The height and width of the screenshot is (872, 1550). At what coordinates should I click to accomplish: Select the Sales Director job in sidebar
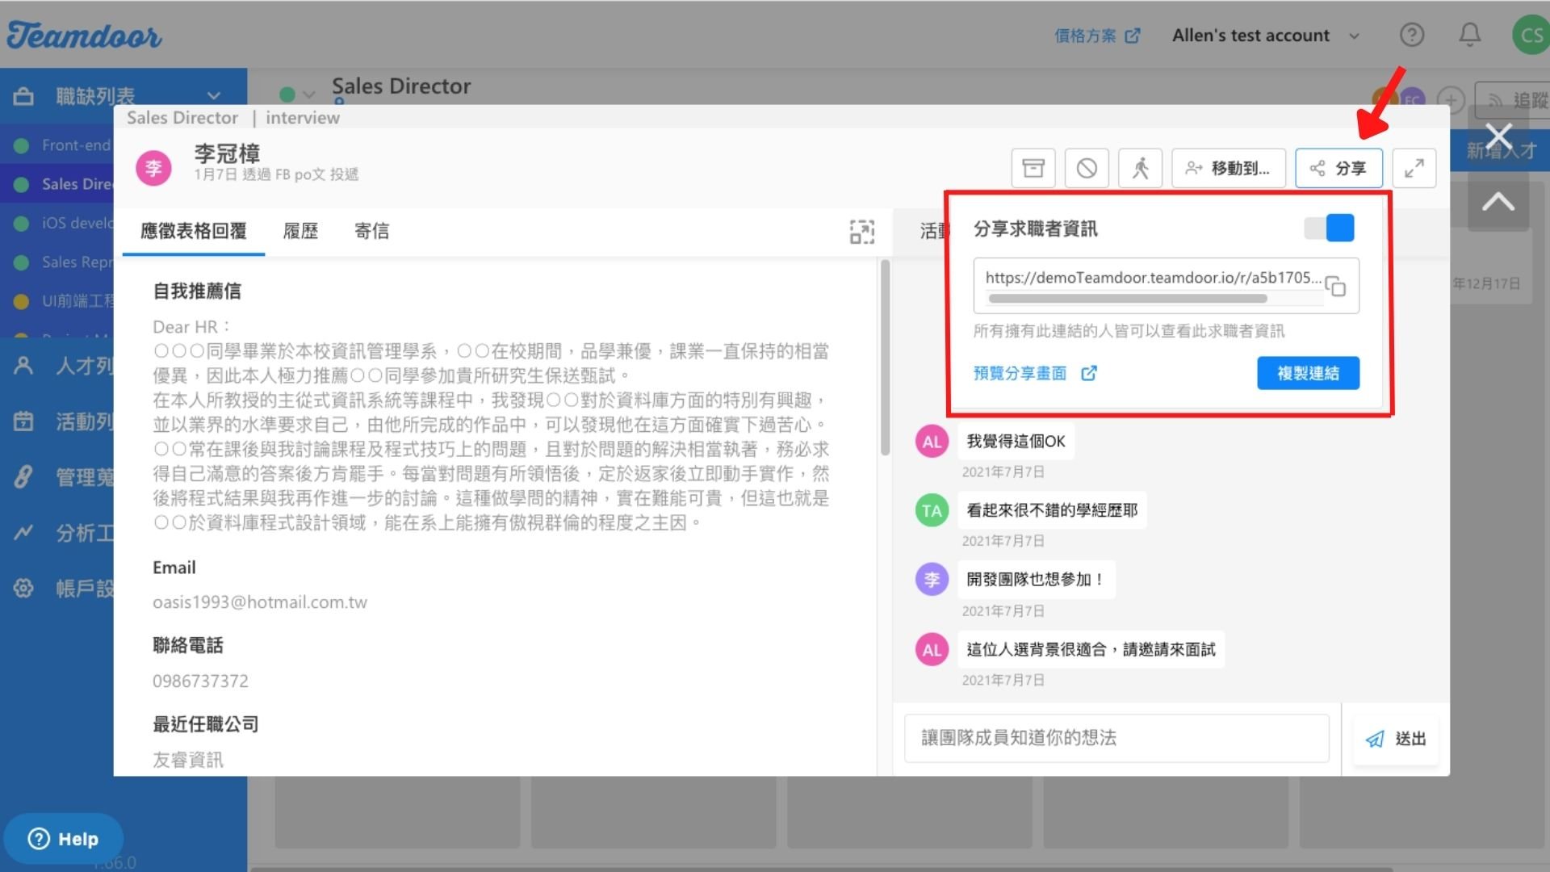[x=58, y=184]
